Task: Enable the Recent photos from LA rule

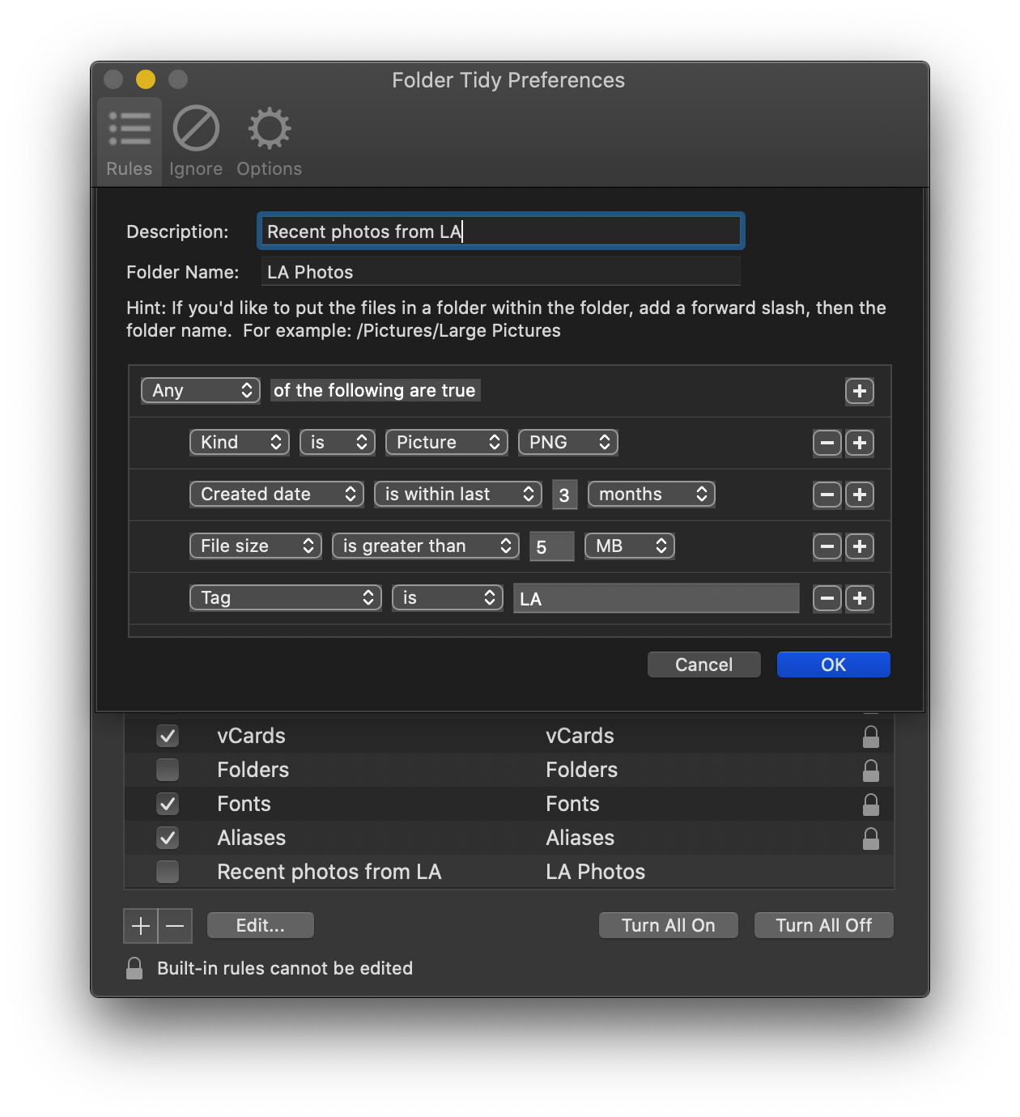Action: click(168, 872)
